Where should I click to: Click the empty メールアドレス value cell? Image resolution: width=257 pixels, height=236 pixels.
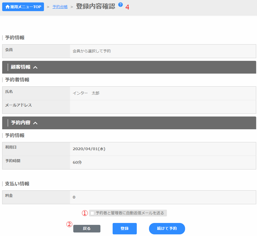[x=163, y=107]
